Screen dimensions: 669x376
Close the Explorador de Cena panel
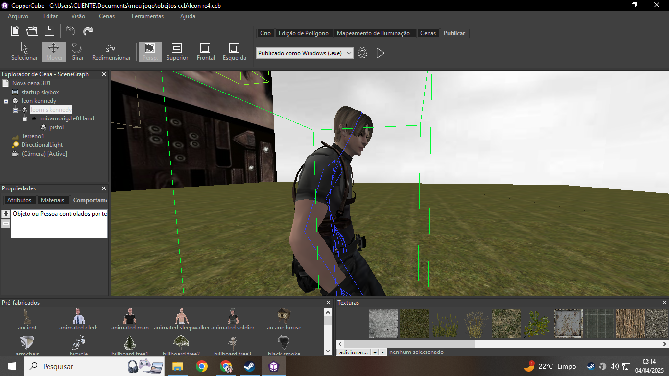click(x=104, y=74)
